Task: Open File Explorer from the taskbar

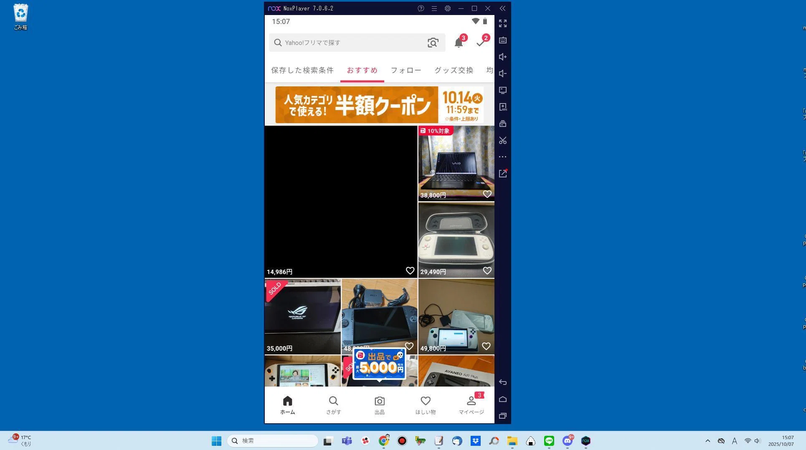Action: 512,441
